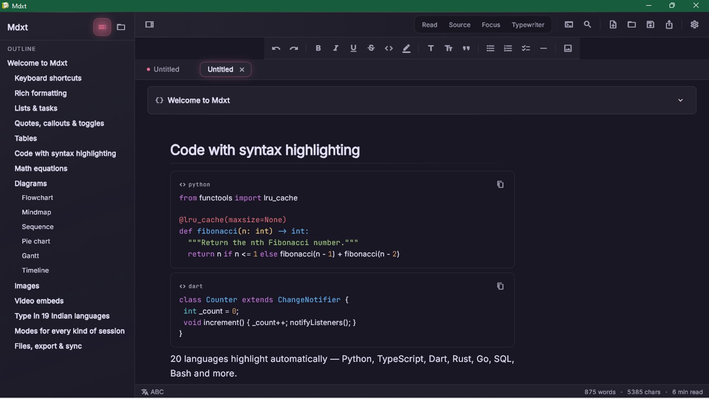Navigate to Tables in the outline
Image resolution: width=709 pixels, height=399 pixels.
click(26, 138)
